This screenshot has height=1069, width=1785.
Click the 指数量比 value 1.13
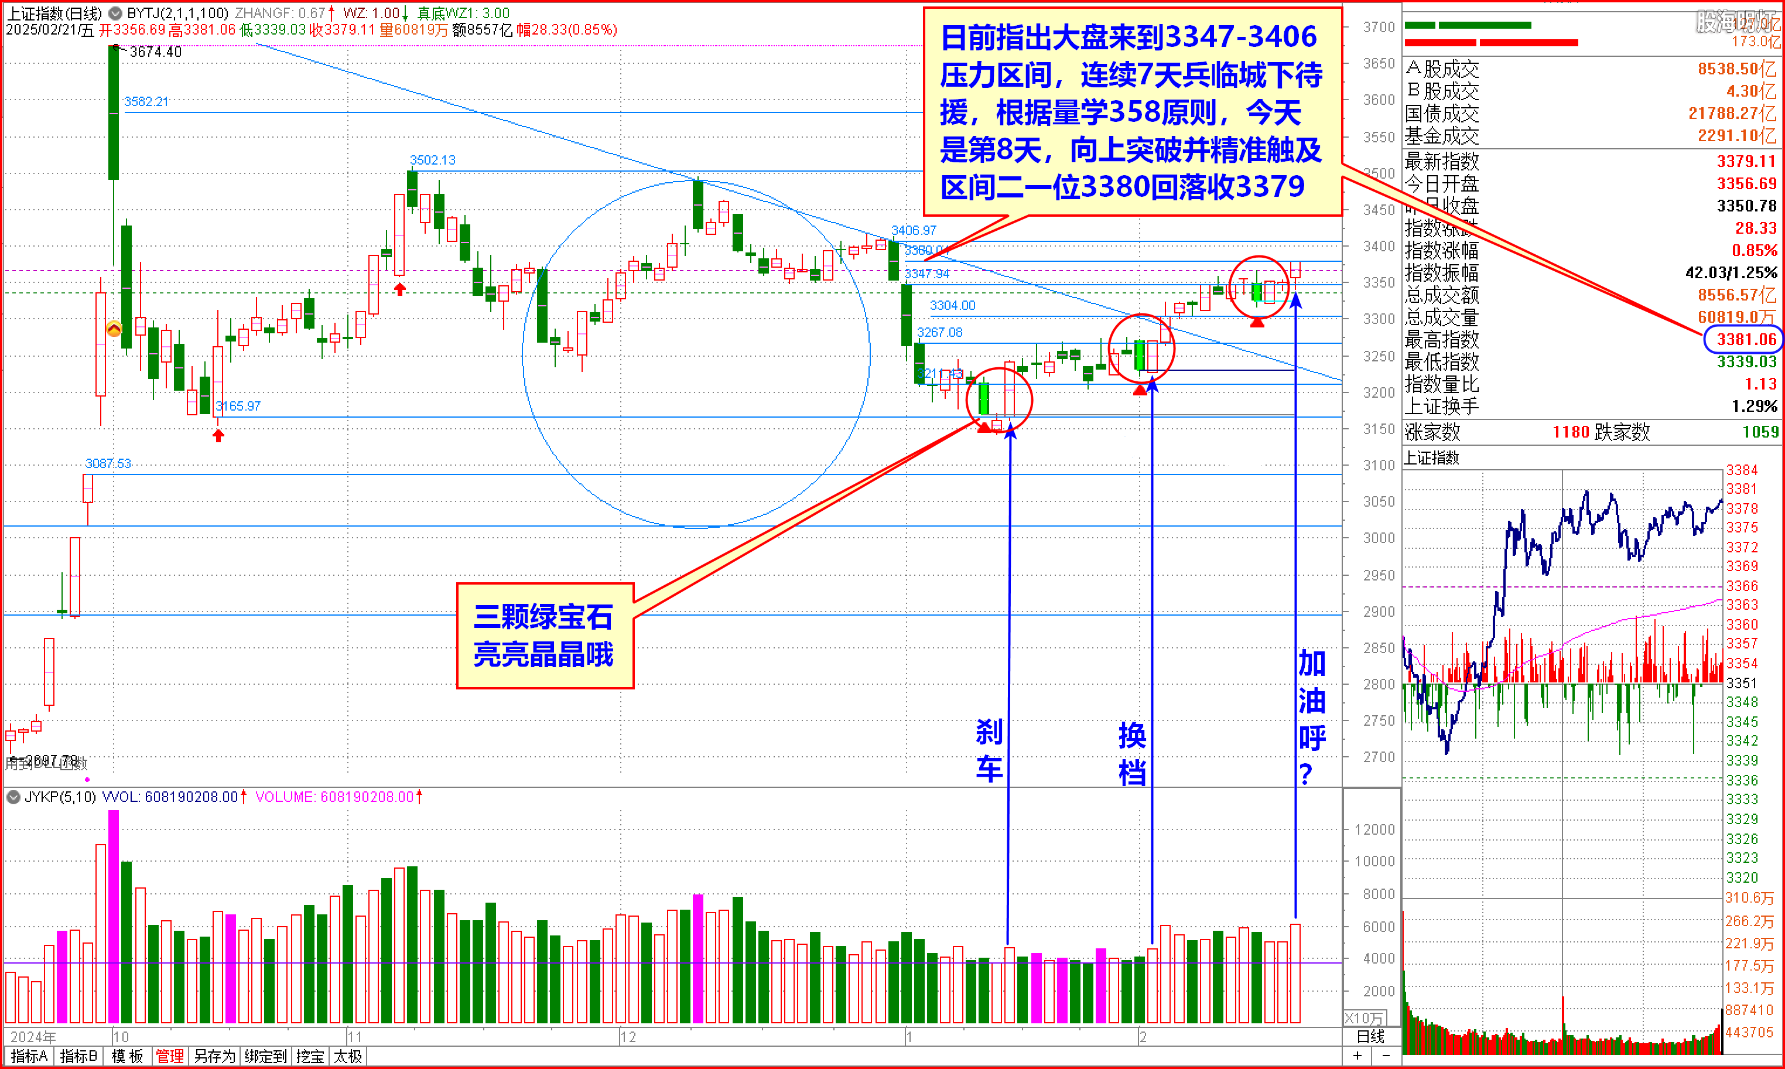(x=1760, y=384)
